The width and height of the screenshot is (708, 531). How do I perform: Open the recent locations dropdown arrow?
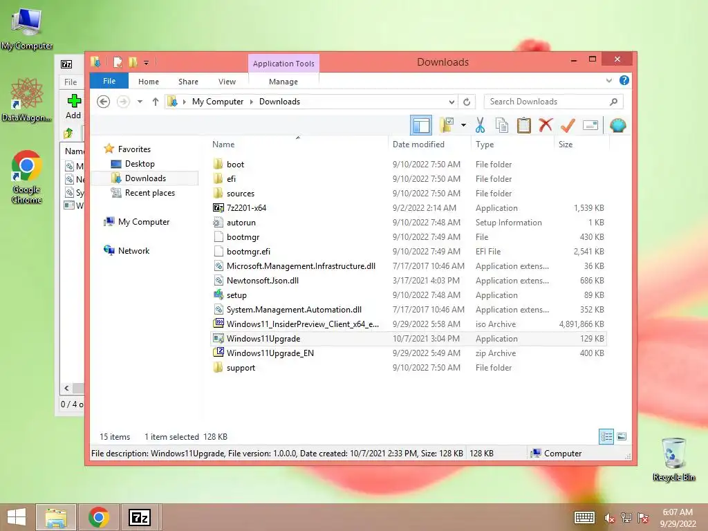click(x=140, y=102)
